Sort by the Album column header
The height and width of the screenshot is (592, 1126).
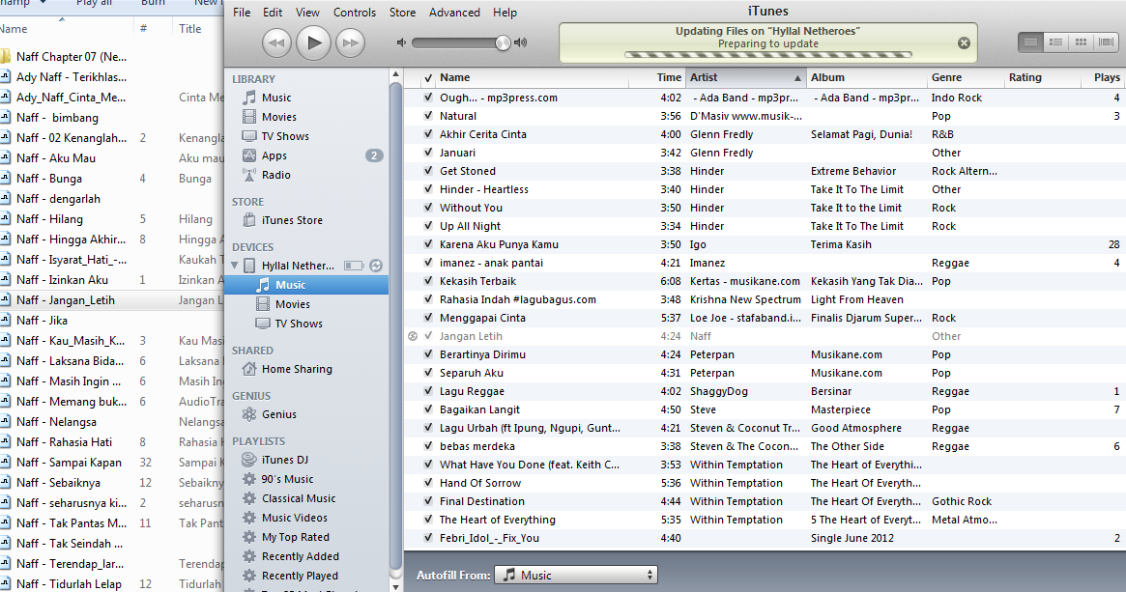click(x=867, y=77)
